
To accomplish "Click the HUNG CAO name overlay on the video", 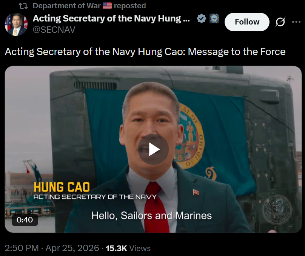I will pos(62,187).
